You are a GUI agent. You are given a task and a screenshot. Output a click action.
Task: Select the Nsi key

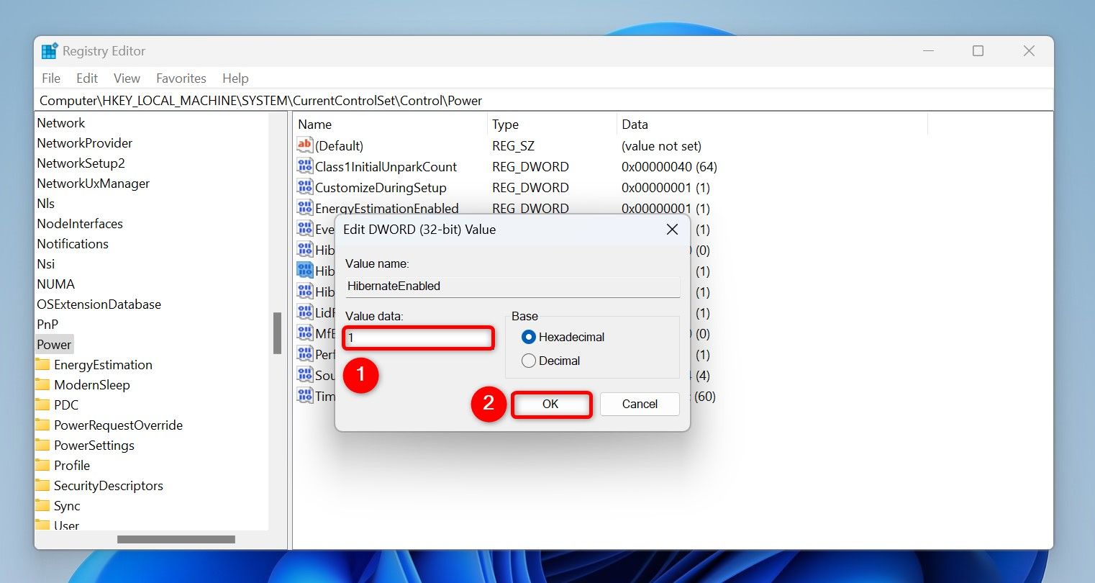pyautogui.click(x=46, y=264)
